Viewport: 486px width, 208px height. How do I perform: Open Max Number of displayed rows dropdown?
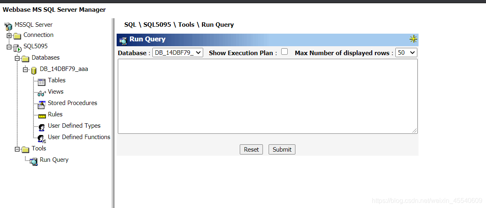tap(406, 53)
